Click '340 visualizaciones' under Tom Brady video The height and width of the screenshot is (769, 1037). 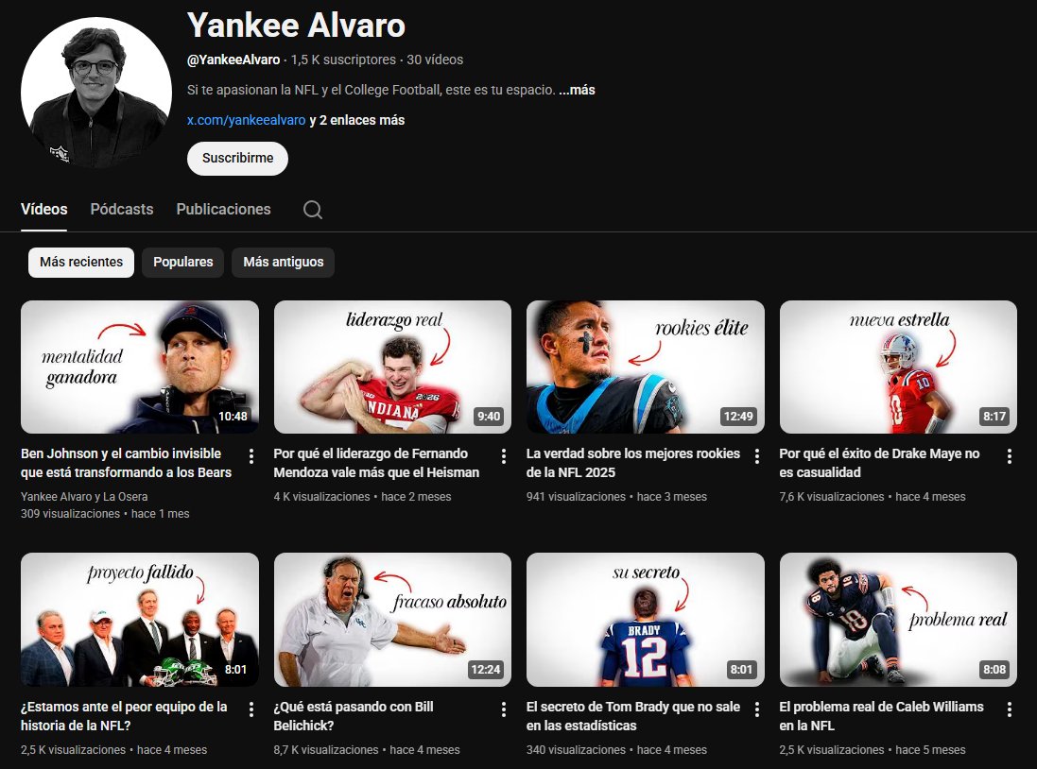click(x=576, y=750)
